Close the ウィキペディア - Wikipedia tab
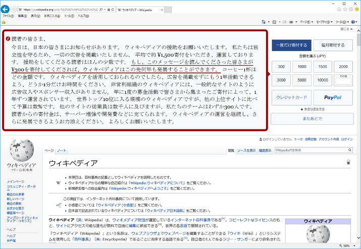361x249 pixels. coord(162,10)
